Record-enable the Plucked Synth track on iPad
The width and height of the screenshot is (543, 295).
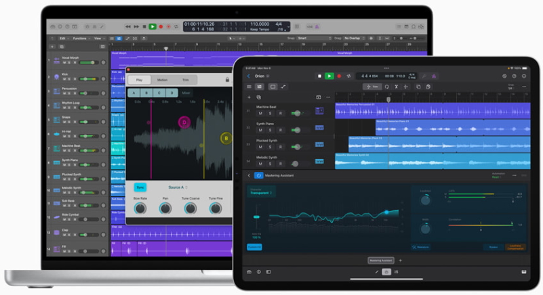coord(280,147)
